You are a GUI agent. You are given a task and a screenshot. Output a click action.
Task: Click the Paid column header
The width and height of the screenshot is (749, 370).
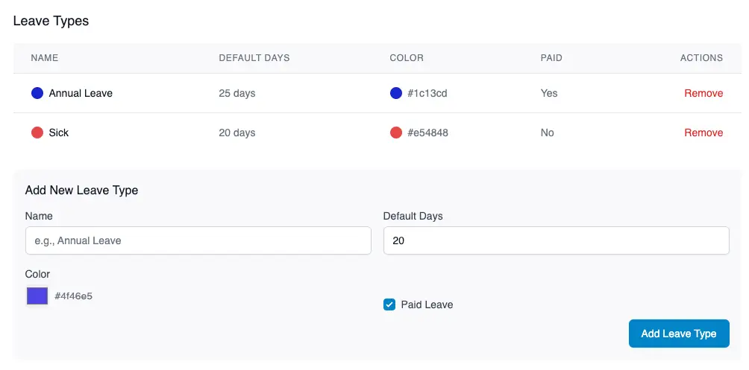(551, 57)
